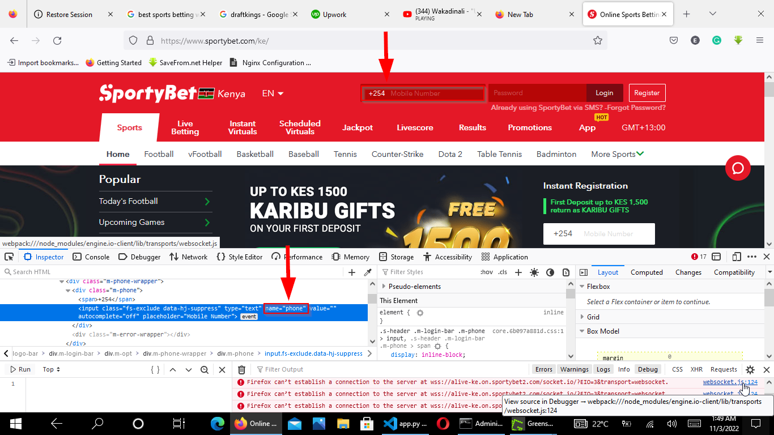This screenshot has height=435, width=774.
Task: Collapse the Box Model section
Action: 582,331
